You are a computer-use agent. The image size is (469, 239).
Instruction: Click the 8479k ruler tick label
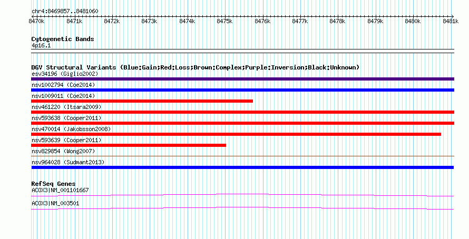pos(375,21)
